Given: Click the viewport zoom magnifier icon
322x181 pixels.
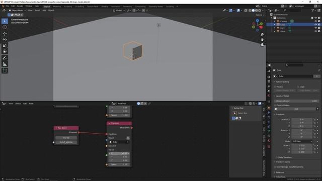Looking at the screenshot, I should tap(262, 35).
